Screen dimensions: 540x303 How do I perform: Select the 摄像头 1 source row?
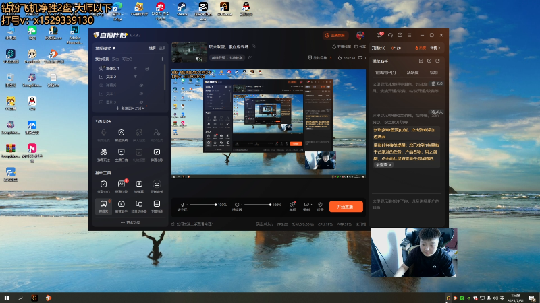point(130,69)
